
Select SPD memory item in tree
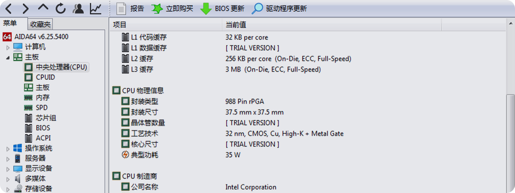(x=42, y=108)
